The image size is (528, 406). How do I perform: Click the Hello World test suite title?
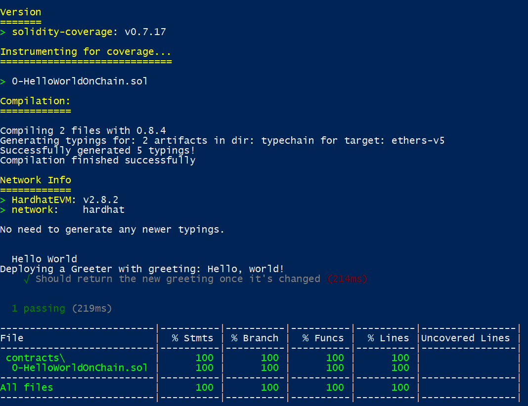(x=44, y=259)
